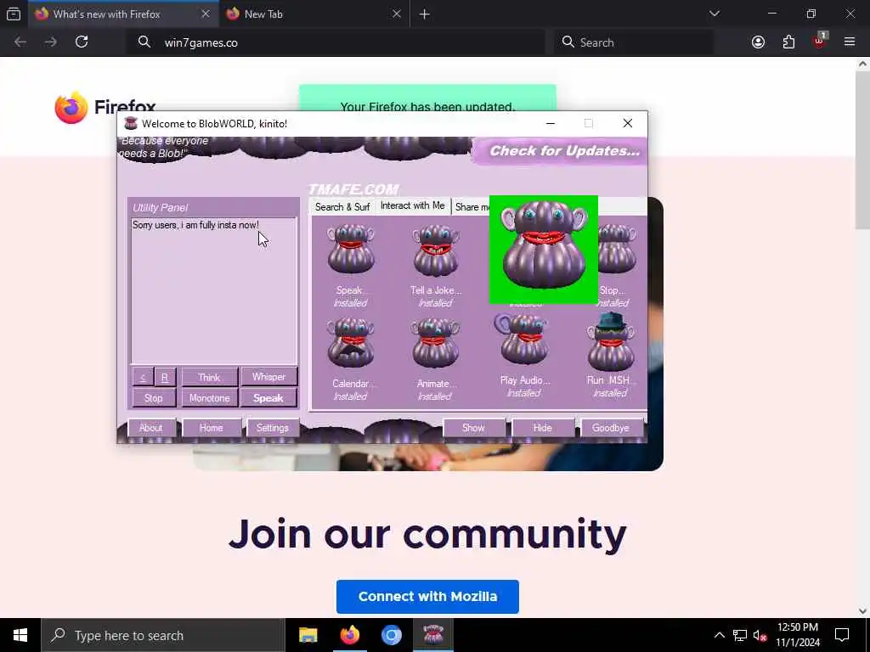Click the small arrow button beside R
The image size is (870, 652).
click(x=143, y=378)
